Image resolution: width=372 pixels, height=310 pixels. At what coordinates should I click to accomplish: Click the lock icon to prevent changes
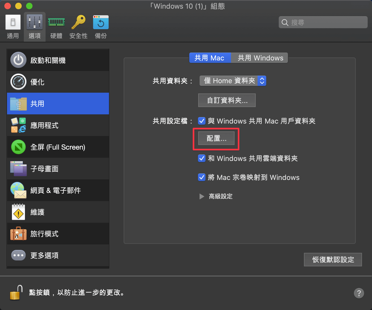click(16, 293)
